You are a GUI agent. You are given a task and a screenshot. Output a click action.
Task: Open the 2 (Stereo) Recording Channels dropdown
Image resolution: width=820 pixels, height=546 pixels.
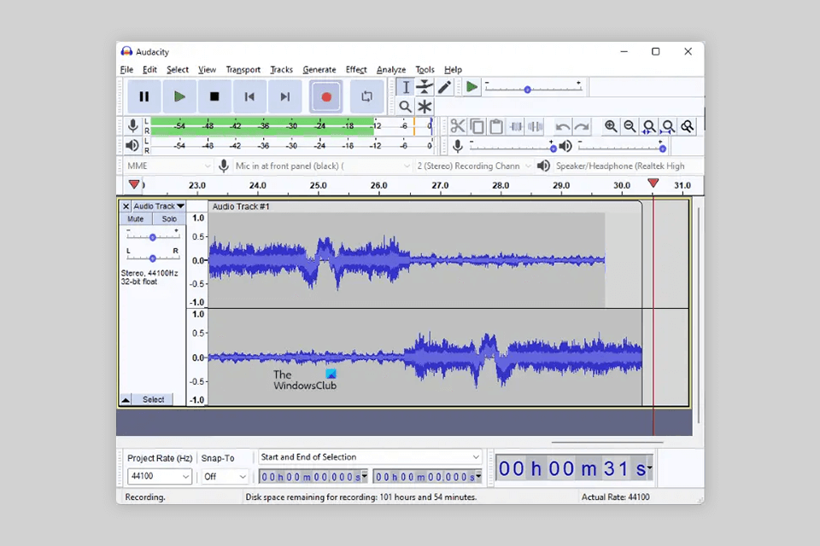[474, 166]
